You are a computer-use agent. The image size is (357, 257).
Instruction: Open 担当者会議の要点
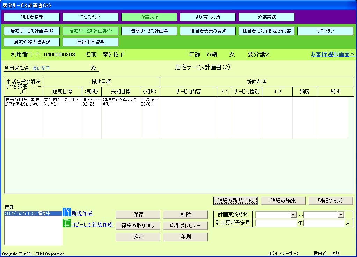208,31
